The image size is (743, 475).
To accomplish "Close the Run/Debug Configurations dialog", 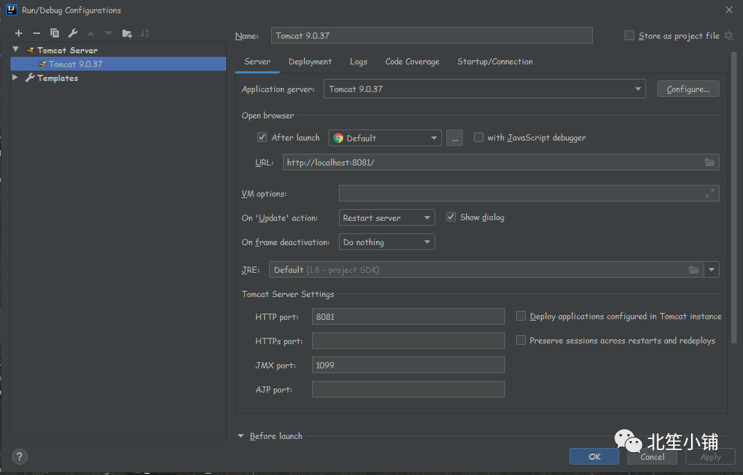I will click(x=728, y=10).
